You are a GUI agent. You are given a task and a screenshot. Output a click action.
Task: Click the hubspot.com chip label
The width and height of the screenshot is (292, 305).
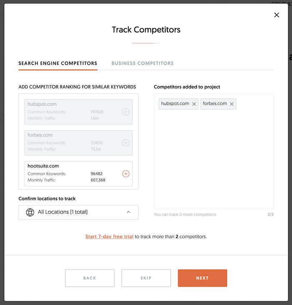click(175, 104)
